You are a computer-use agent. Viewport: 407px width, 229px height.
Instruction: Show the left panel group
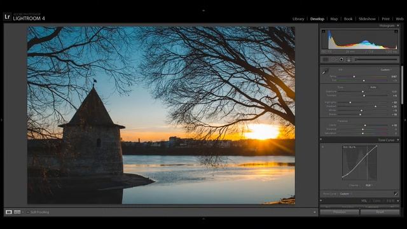[1, 120]
